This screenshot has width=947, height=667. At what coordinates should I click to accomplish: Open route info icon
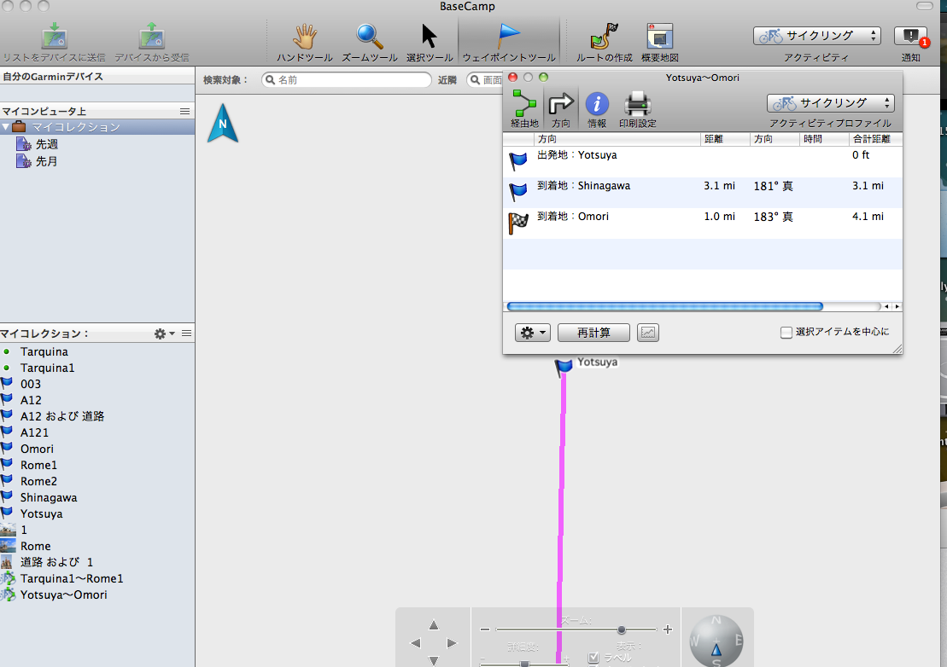tap(597, 104)
